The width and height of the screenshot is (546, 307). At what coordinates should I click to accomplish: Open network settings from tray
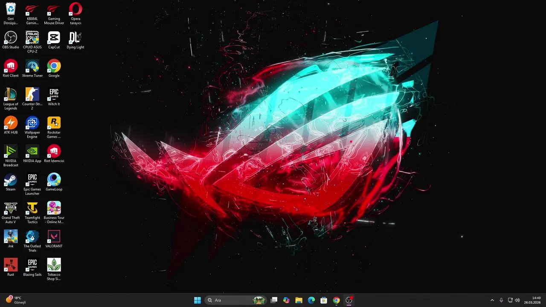510,300
